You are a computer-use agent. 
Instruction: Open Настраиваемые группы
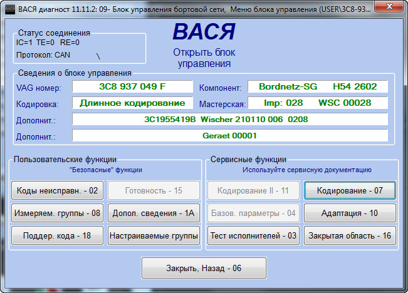pyautogui.click(x=154, y=235)
